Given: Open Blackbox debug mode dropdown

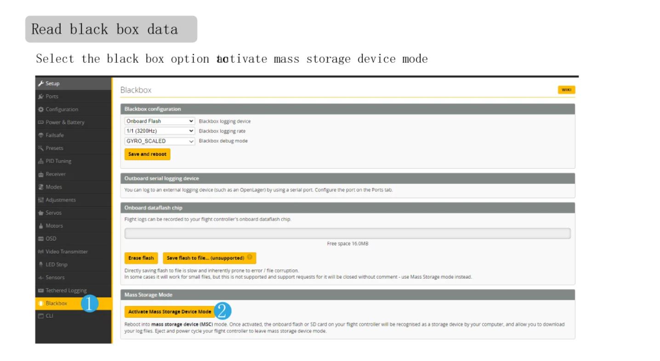Looking at the screenshot, I should [160, 141].
